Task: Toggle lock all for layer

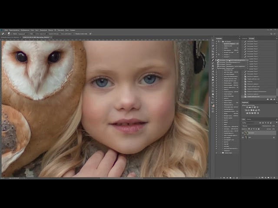Action: pos(259,129)
